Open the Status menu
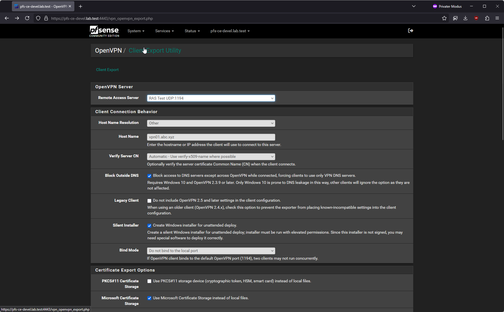504x312 pixels. click(192, 31)
